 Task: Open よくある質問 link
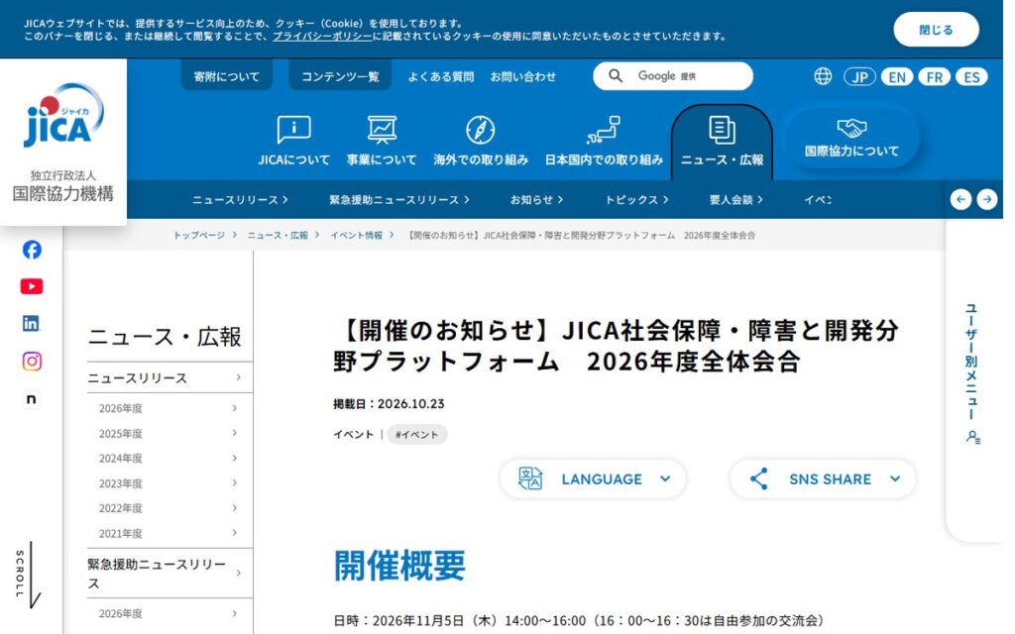point(441,76)
